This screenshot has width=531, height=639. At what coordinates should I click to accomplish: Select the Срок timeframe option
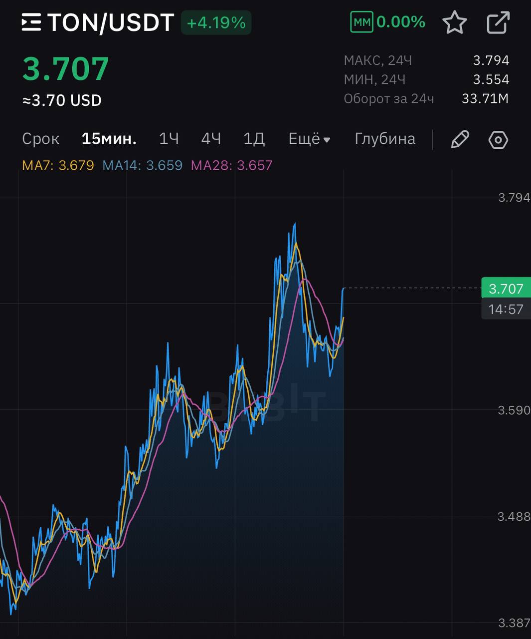click(41, 139)
